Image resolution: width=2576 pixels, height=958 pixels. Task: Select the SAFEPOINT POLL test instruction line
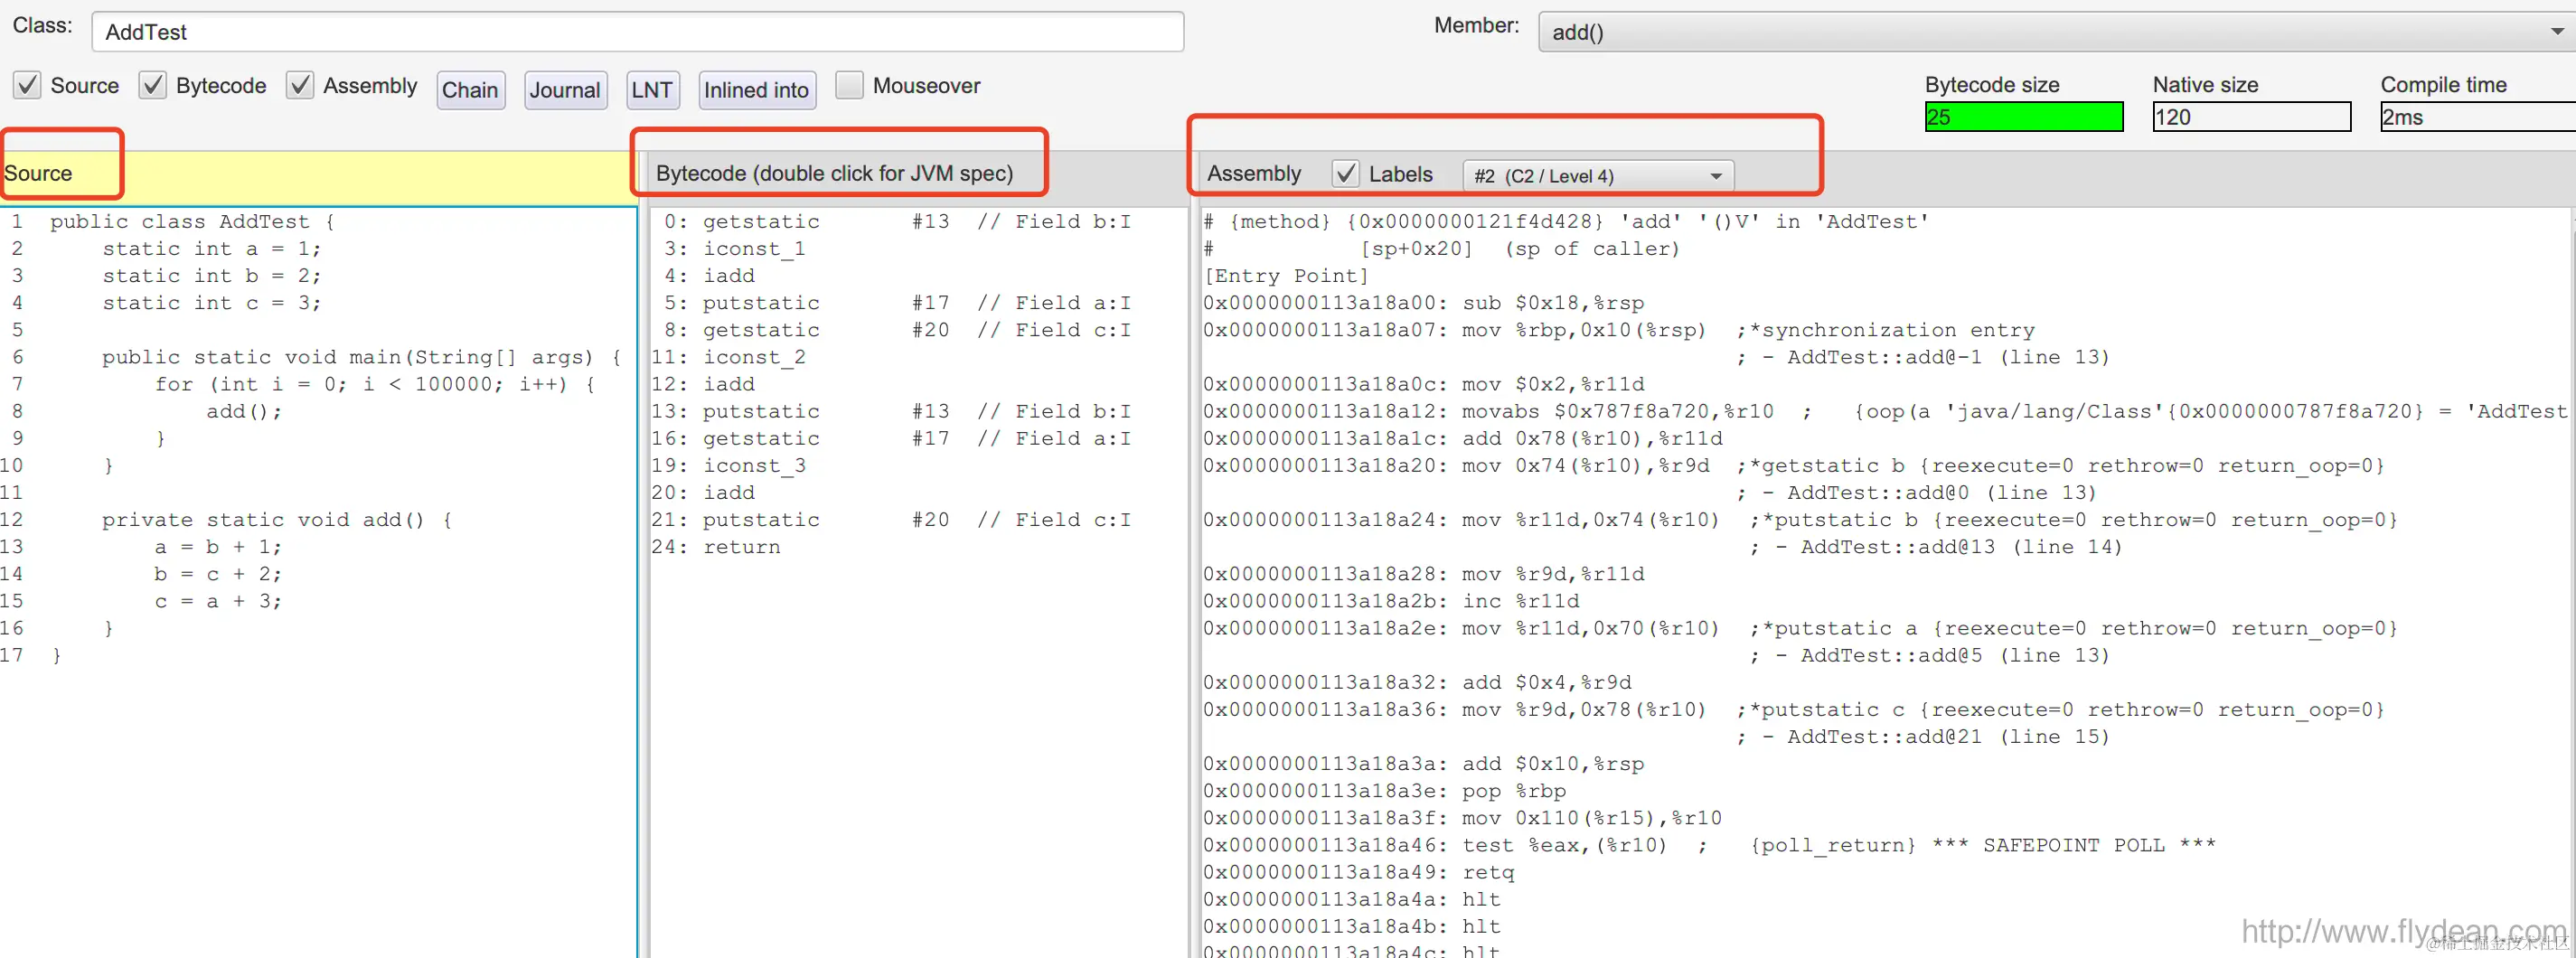1709,845
